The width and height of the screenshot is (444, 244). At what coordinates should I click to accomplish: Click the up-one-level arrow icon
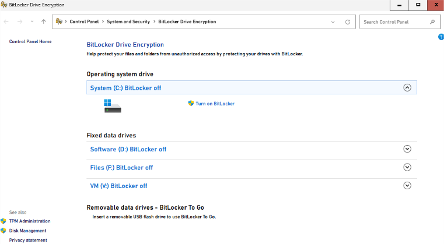coord(44,22)
